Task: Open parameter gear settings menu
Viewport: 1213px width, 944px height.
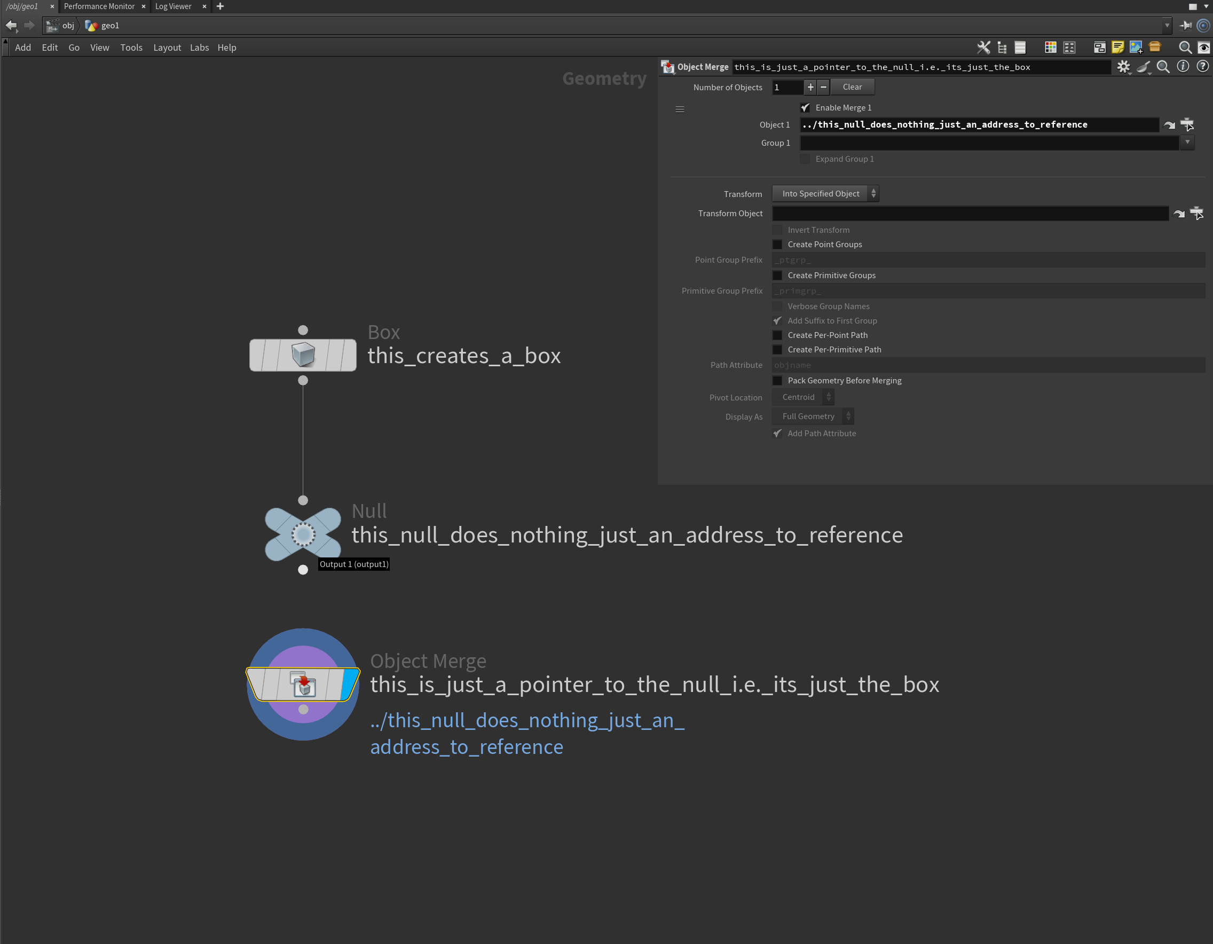Action: [x=1124, y=67]
